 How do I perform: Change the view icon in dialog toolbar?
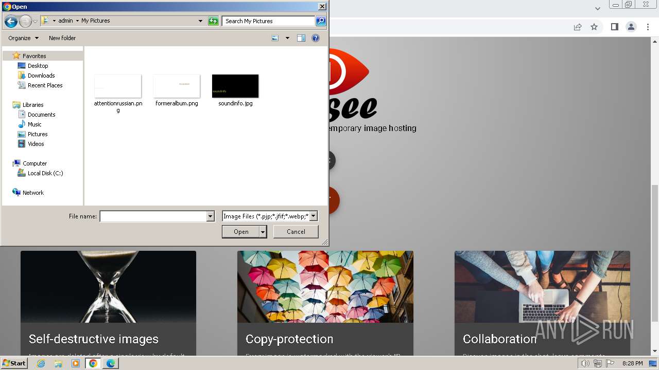coord(275,38)
